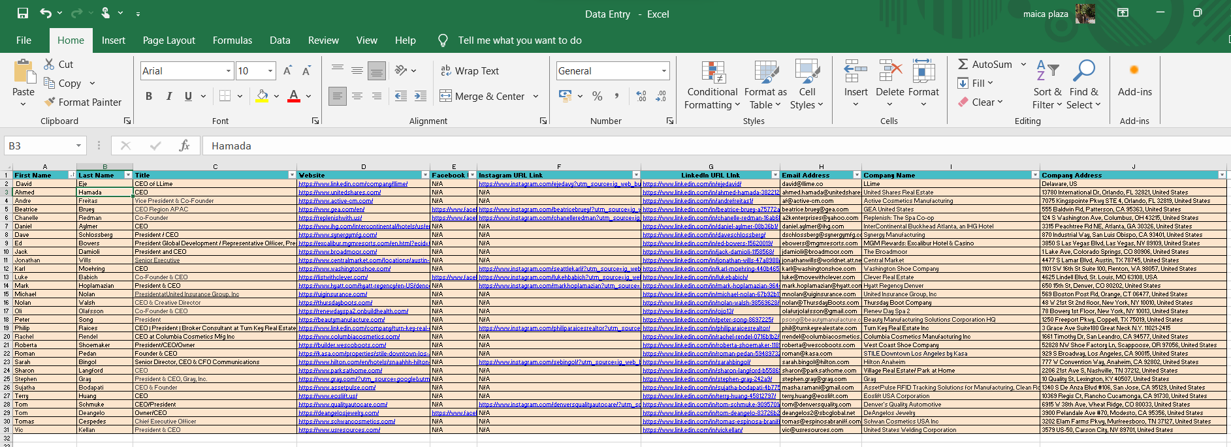Click the Insert Function fx icon
1231x447 pixels.
tap(184, 146)
